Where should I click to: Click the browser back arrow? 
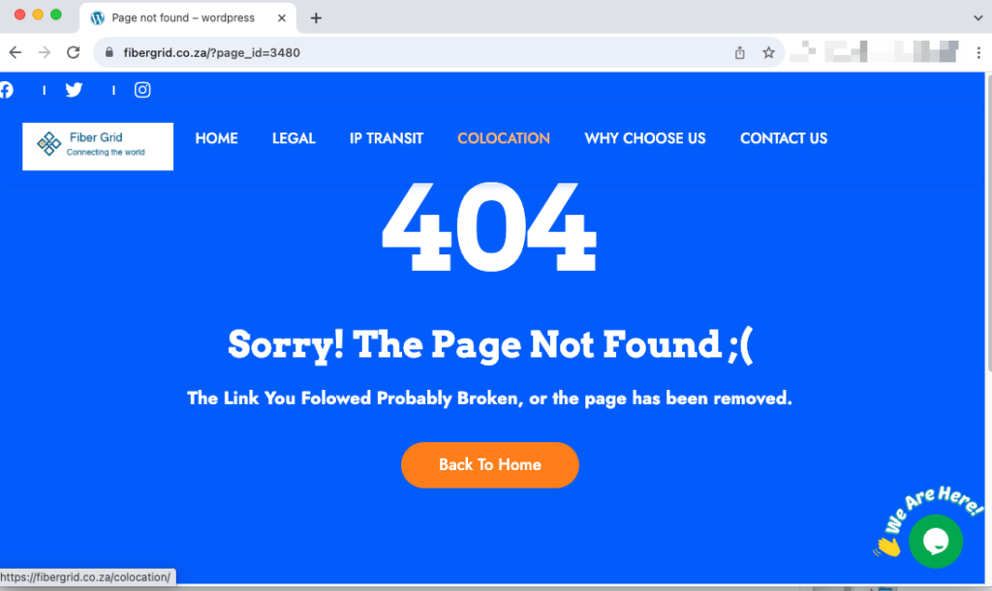click(x=15, y=52)
